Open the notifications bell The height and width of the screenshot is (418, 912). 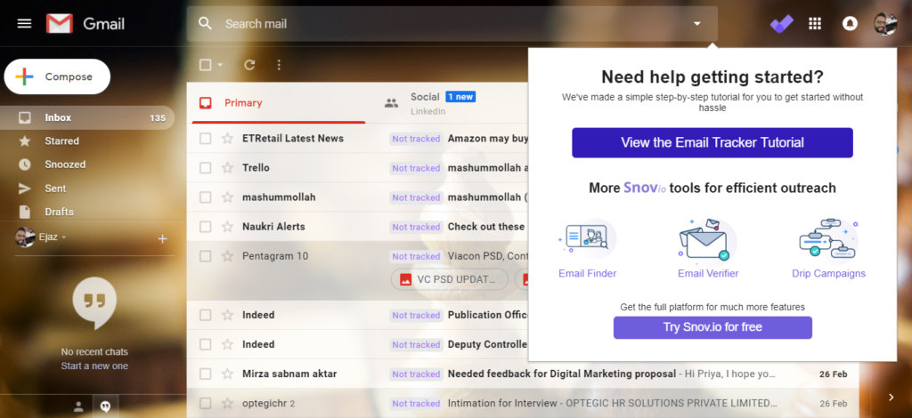coord(850,24)
